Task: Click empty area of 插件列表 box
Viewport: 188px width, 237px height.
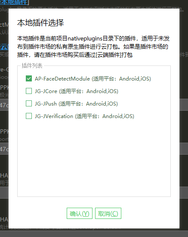Action: tap(94, 157)
